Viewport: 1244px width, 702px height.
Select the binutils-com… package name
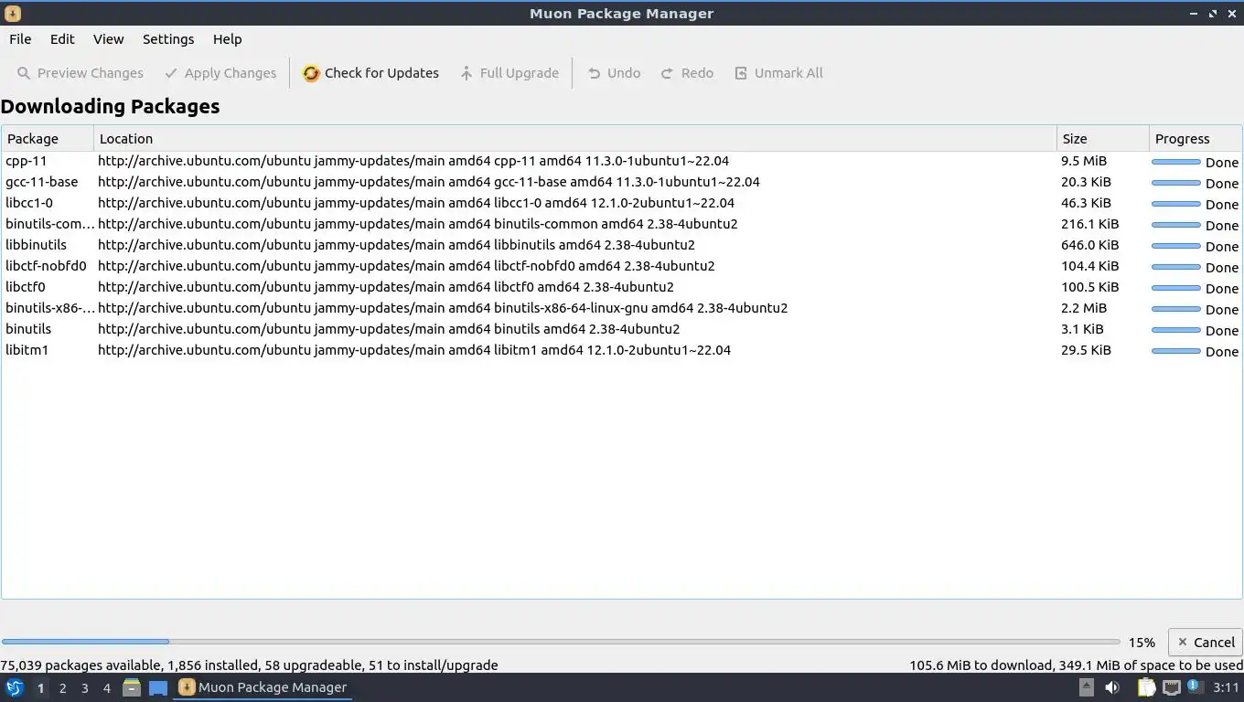click(49, 224)
